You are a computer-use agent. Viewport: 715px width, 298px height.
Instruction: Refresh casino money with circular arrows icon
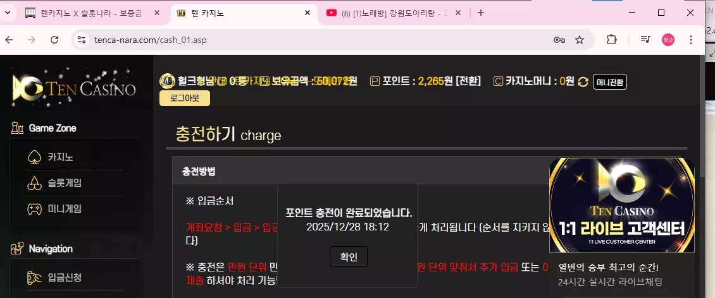click(x=583, y=82)
